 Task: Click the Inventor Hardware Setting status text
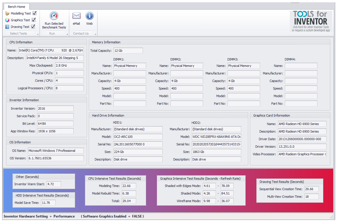[x=39, y=216]
